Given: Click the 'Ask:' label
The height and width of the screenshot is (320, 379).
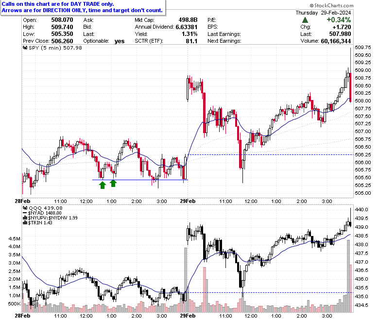Looking at the screenshot, I should (x=88, y=20).
